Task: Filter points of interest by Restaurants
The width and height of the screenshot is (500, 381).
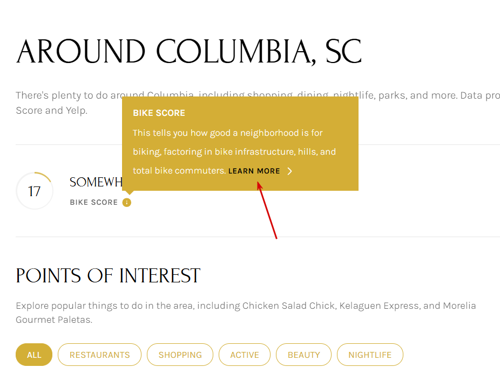Action: coord(99,355)
